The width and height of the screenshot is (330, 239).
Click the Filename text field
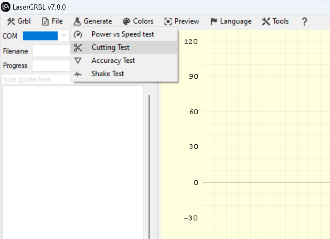(51, 51)
